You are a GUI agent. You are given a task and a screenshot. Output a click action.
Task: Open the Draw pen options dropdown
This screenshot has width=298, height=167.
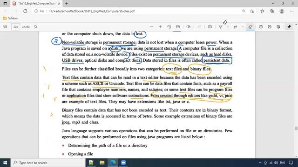pyautogui.click(x=228, y=27)
